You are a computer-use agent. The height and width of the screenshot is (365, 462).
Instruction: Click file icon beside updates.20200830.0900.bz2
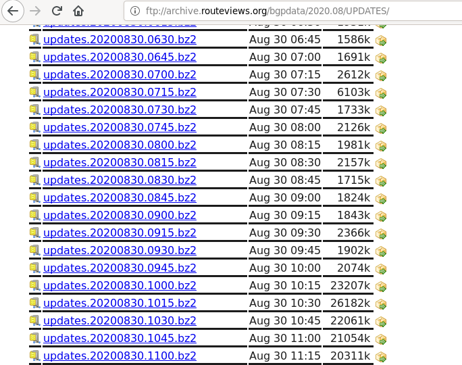pos(34,215)
